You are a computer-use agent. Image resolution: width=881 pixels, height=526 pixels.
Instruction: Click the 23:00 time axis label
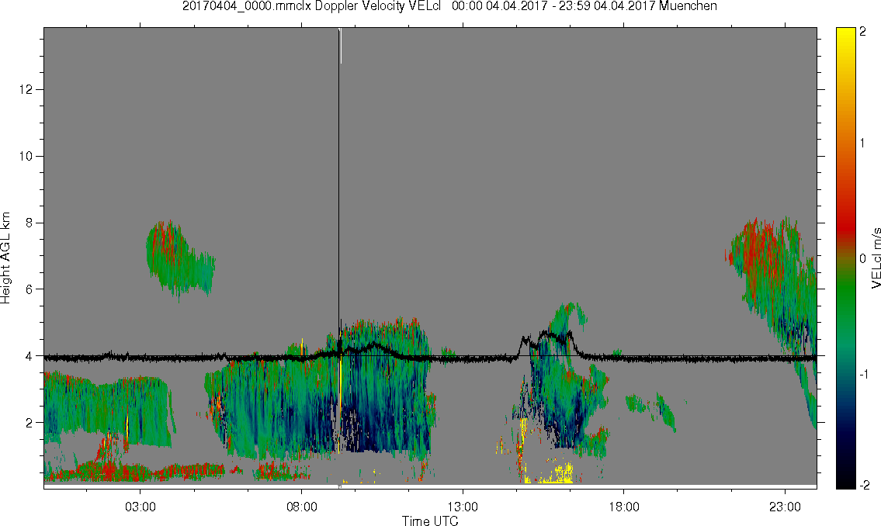click(x=785, y=507)
